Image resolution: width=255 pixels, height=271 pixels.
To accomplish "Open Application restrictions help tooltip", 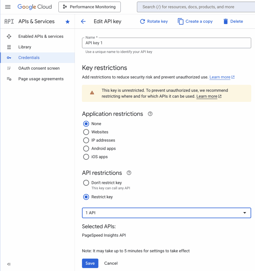I will point(150,114).
